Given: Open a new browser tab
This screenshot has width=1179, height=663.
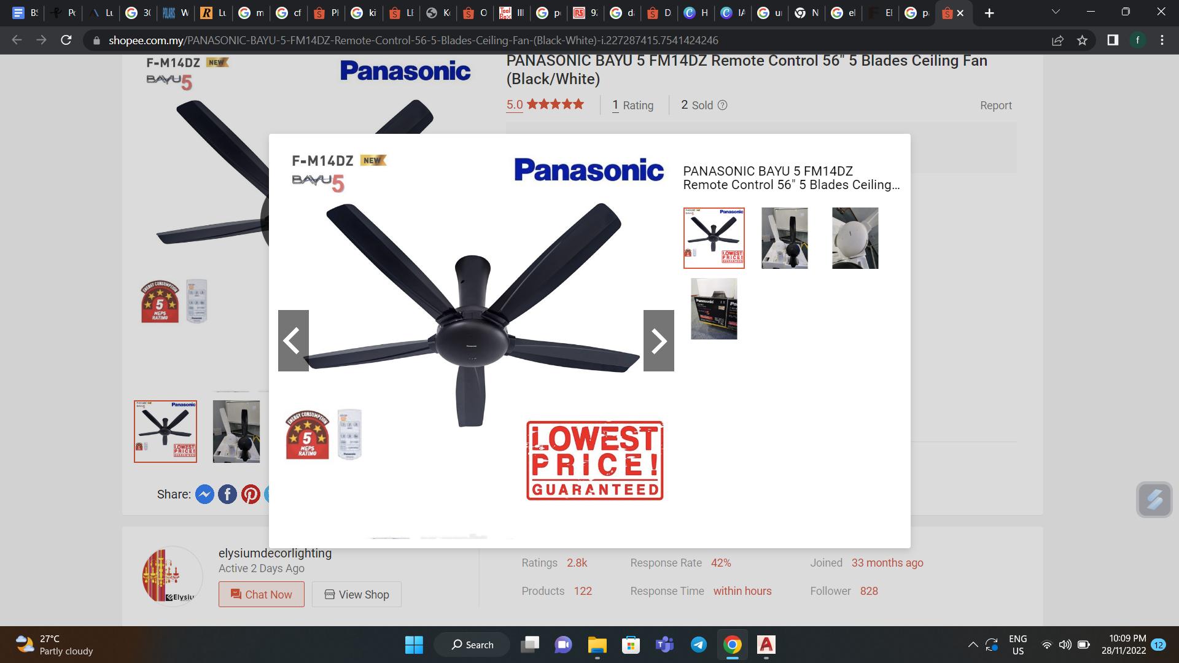Looking at the screenshot, I should click(x=989, y=13).
